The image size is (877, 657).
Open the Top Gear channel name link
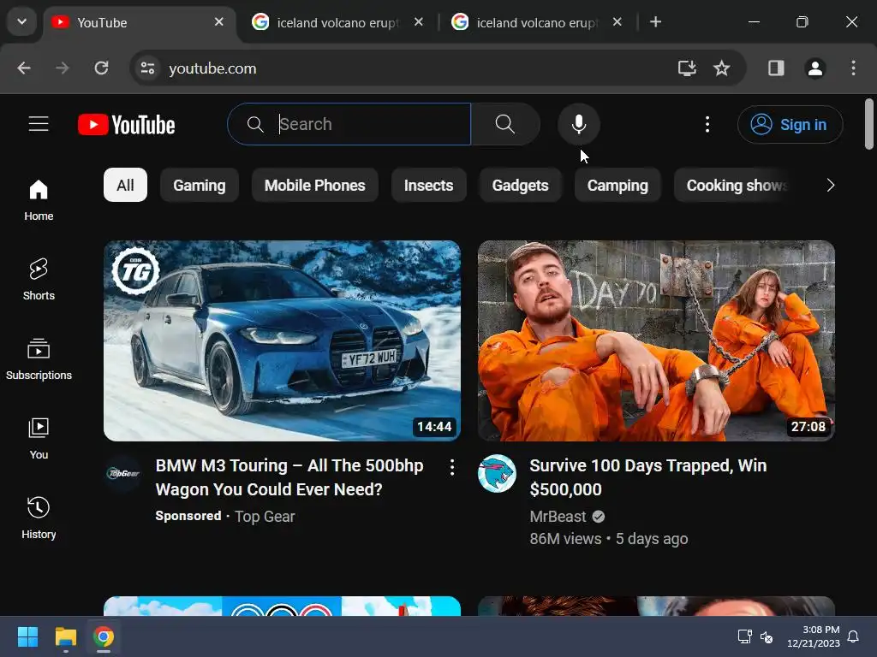[265, 517]
